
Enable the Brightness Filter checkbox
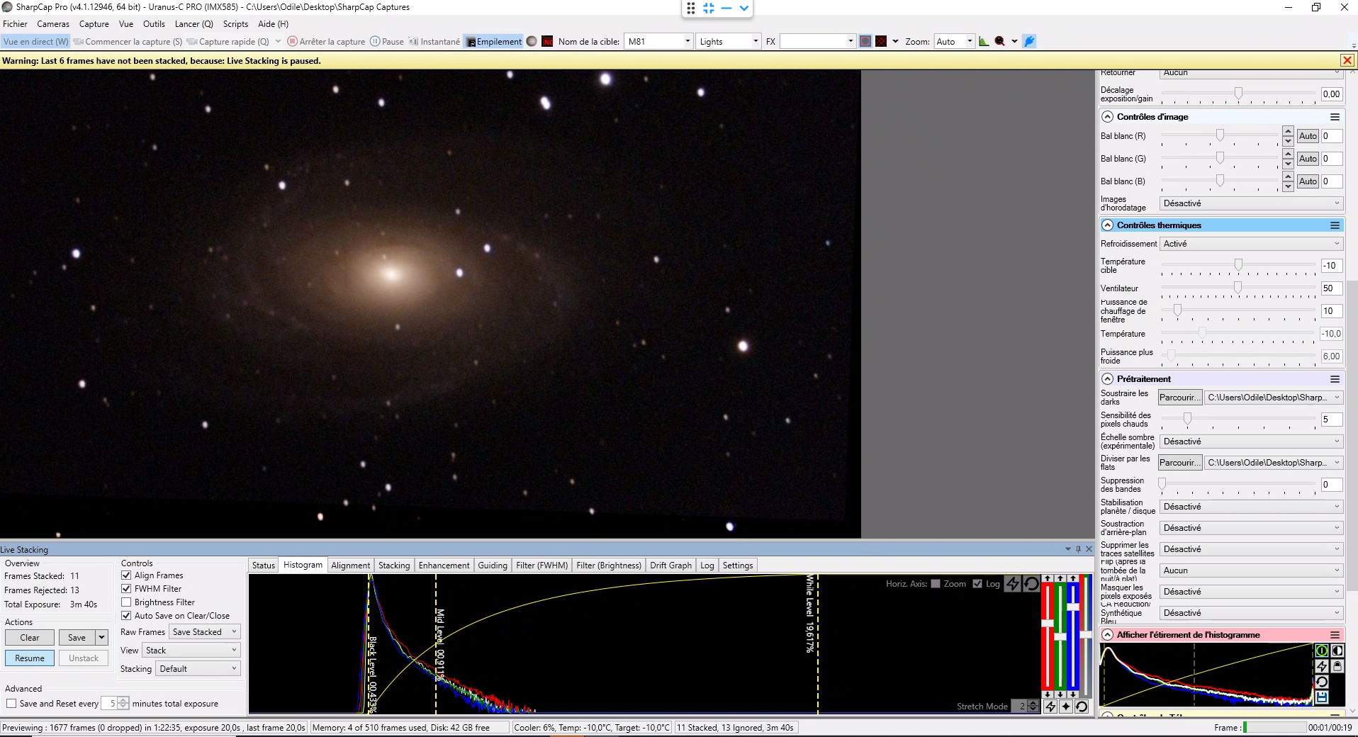(x=126, y=602)
